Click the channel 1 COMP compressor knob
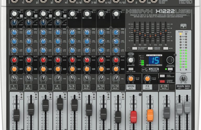Screen dimensions: 201x130 [x=14, y=23]
